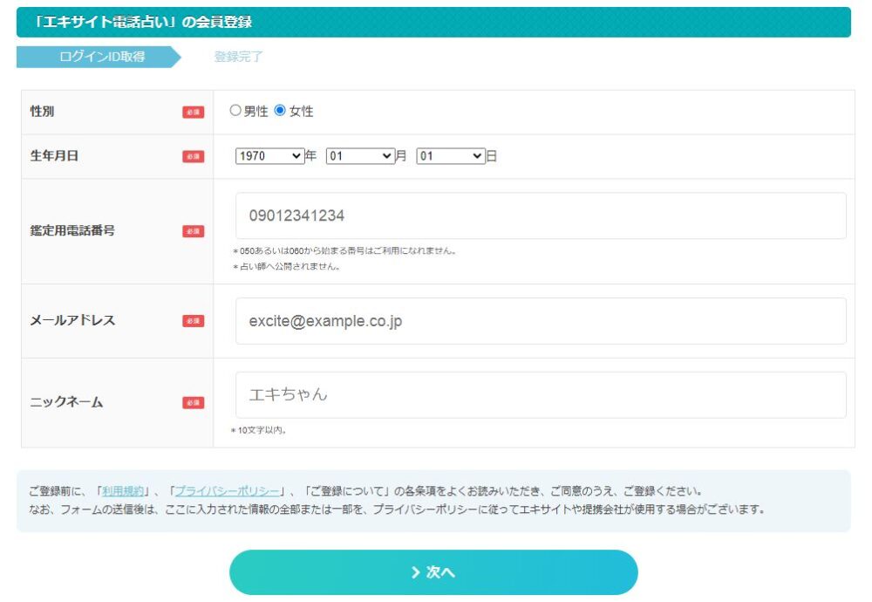Click the required badge beside 鑑定用電話番号
This screenshot has width=872, height=602.
tap(193, 231)
